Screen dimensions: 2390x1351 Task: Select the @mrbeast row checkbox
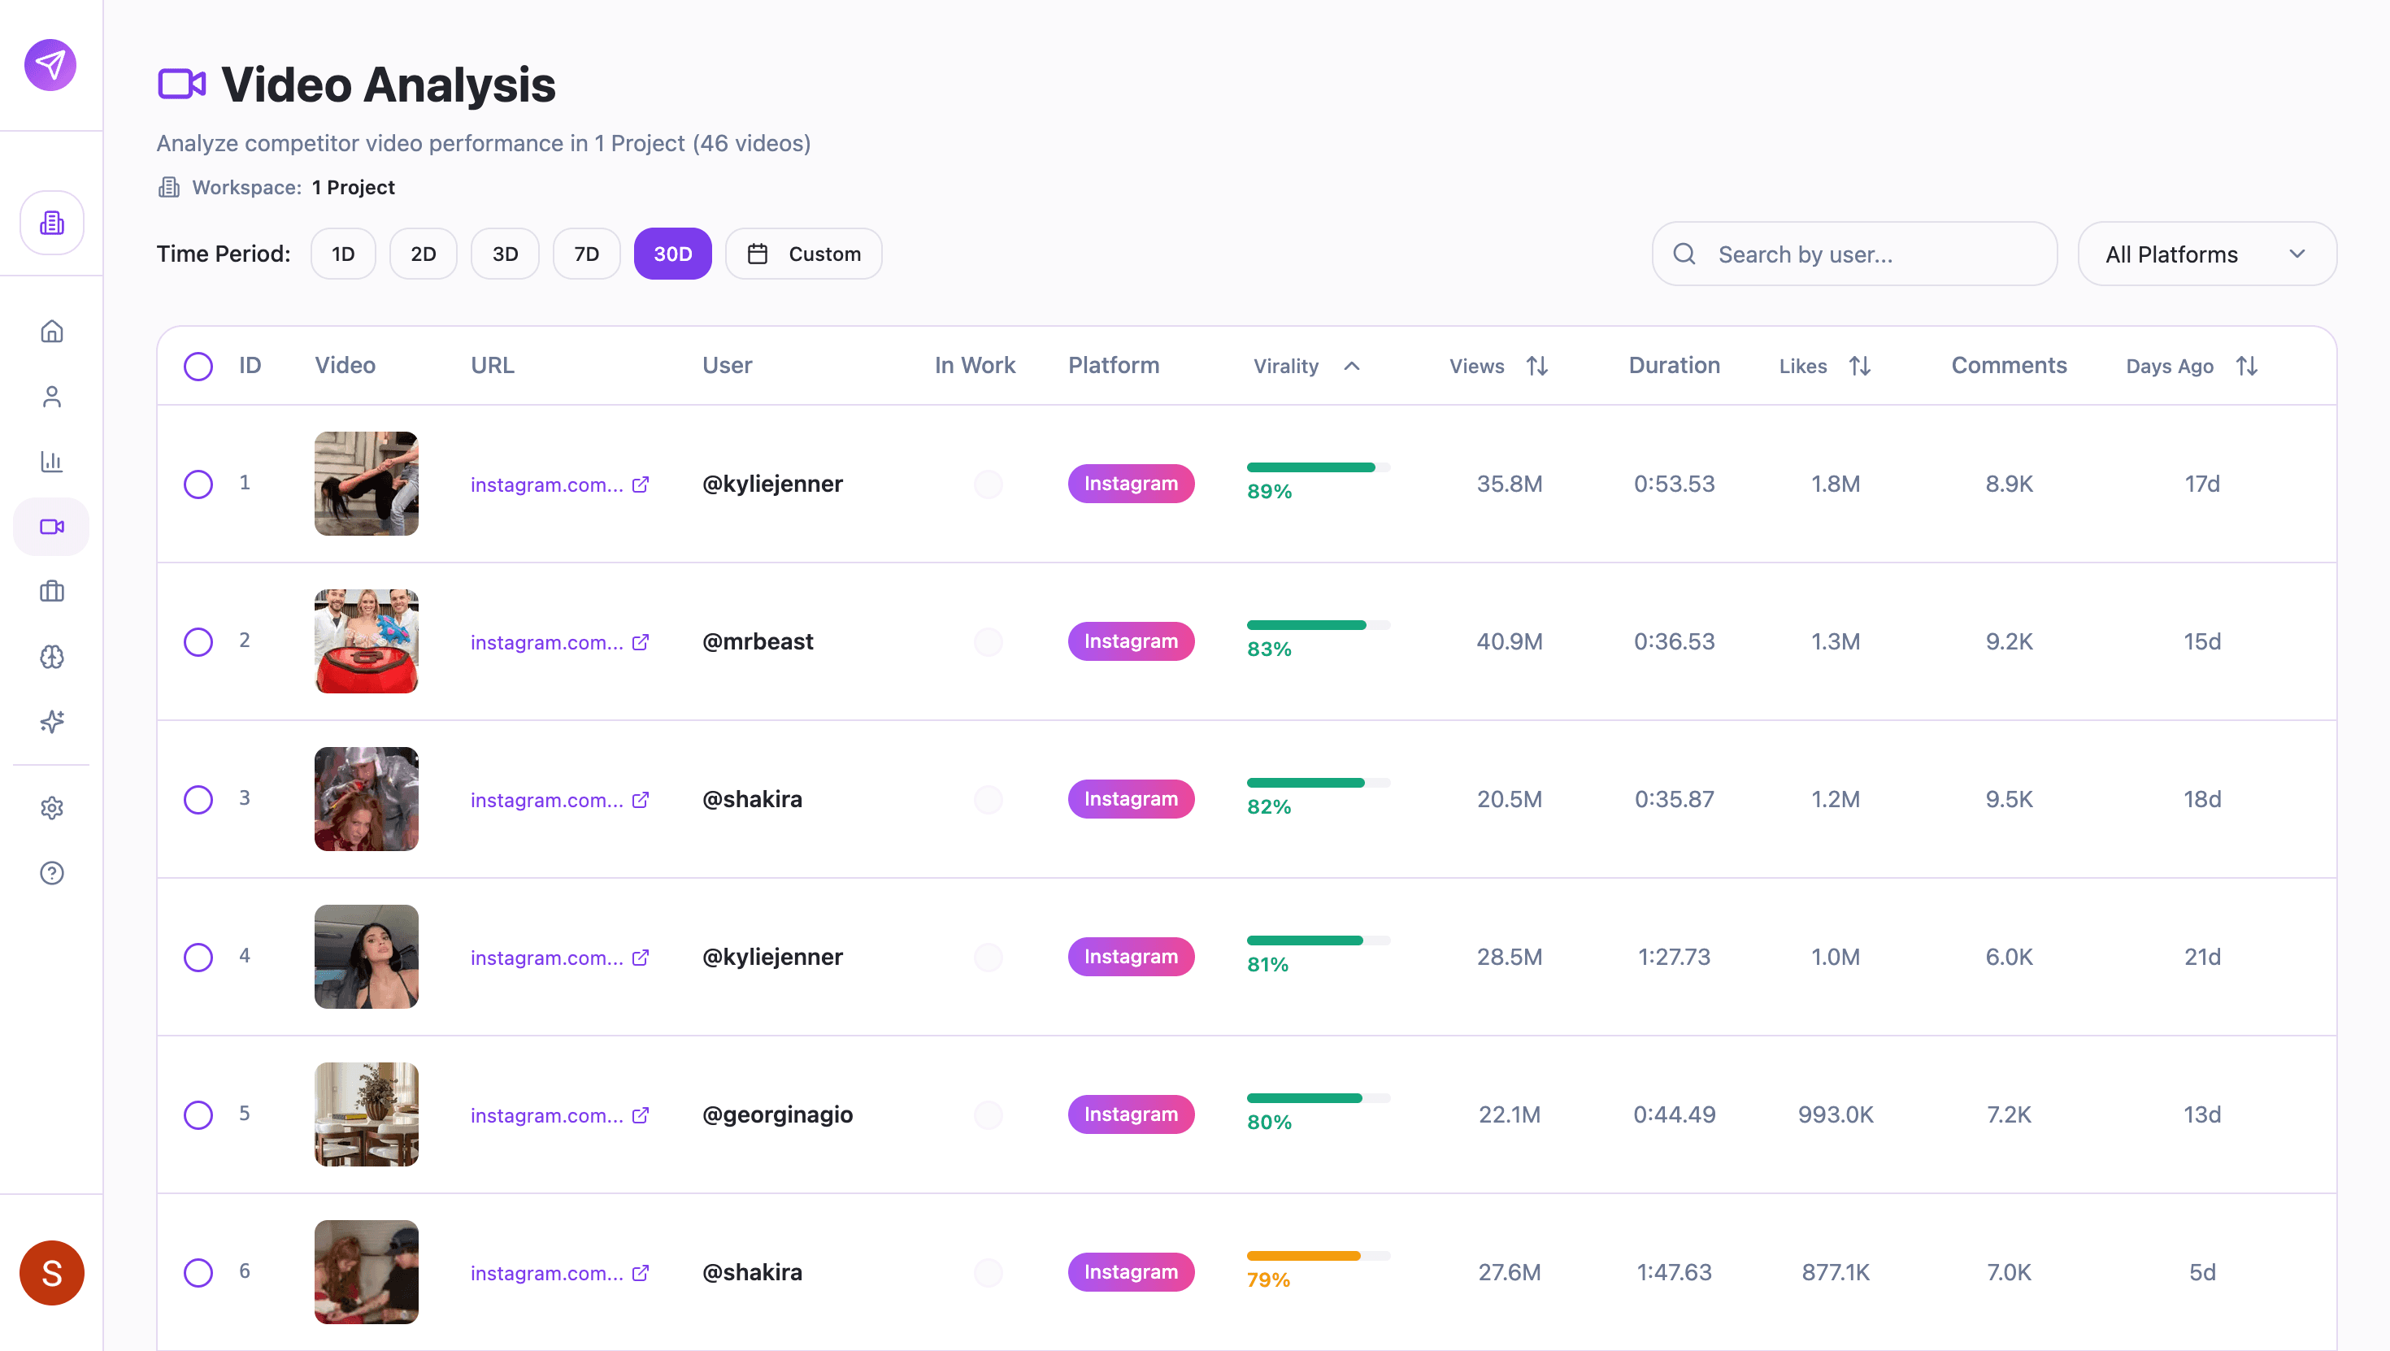pos(198,641)
